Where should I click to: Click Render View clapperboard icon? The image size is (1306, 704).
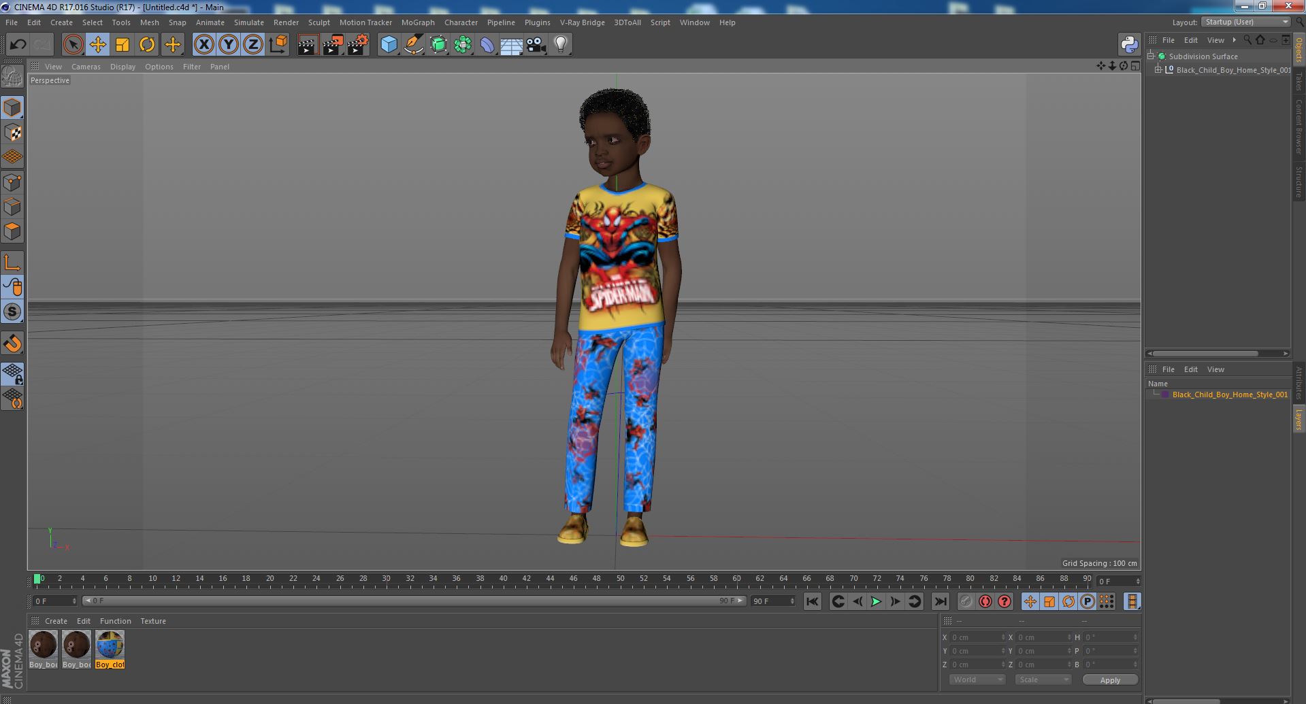point(308,45)
